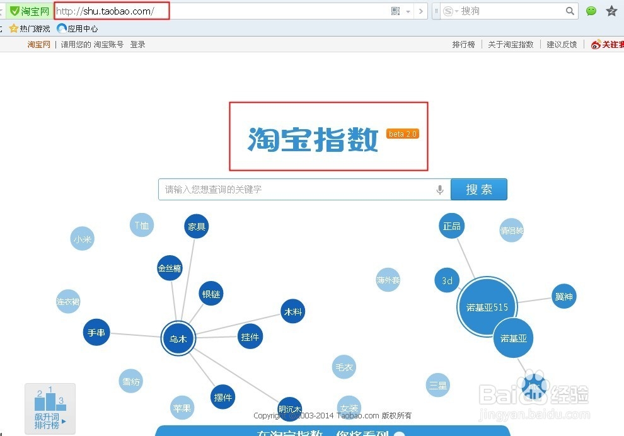The width and height of the screenshot is (624, 436).
Task: Click the 诺基亚515 keyword circle
Action: click(x=487, y=307)
